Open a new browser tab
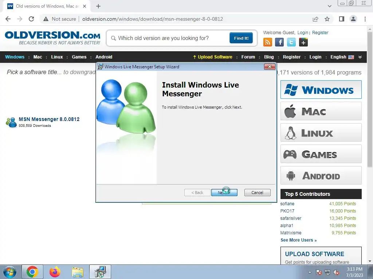The image size is (373, 279). pos(98,6)
